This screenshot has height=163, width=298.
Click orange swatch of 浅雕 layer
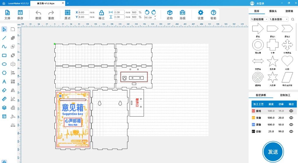[253, 118]
